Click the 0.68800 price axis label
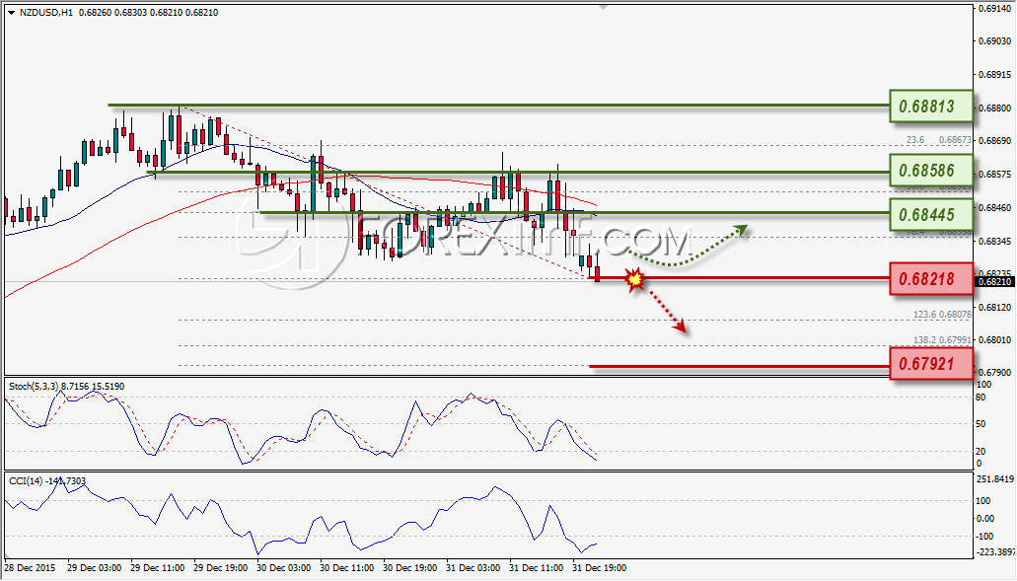The width and height of the screenshot is (1017, 581). [995, 108]
